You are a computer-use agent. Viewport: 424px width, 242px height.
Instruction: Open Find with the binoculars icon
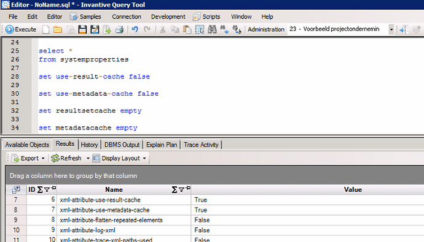(x=212, y=29)
